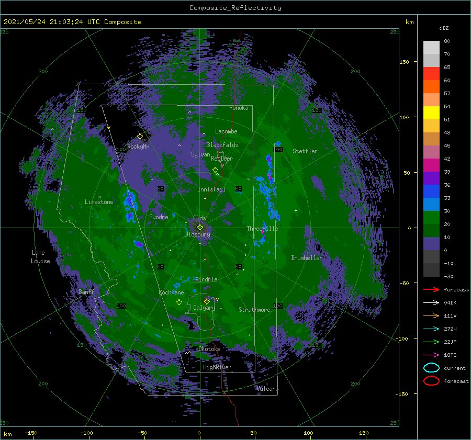Click the asterisk marker above Limestone

tap(99, 197)
